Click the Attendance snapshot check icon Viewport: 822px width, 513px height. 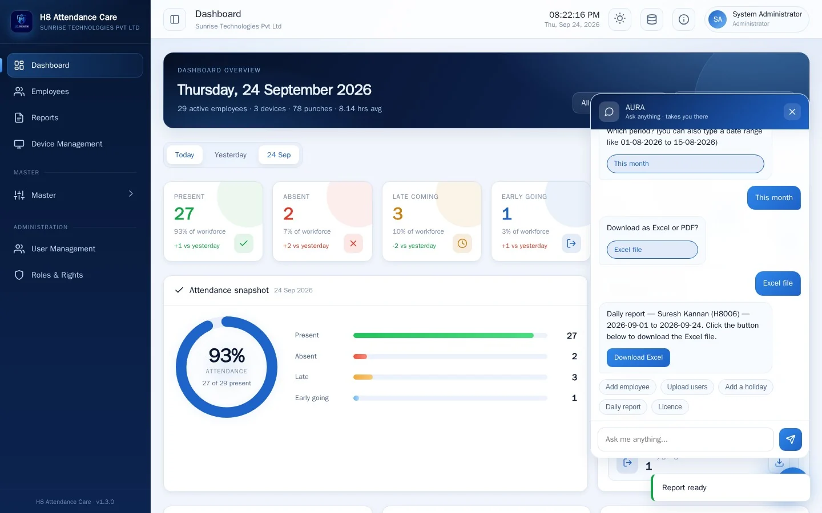click(179, 290)
